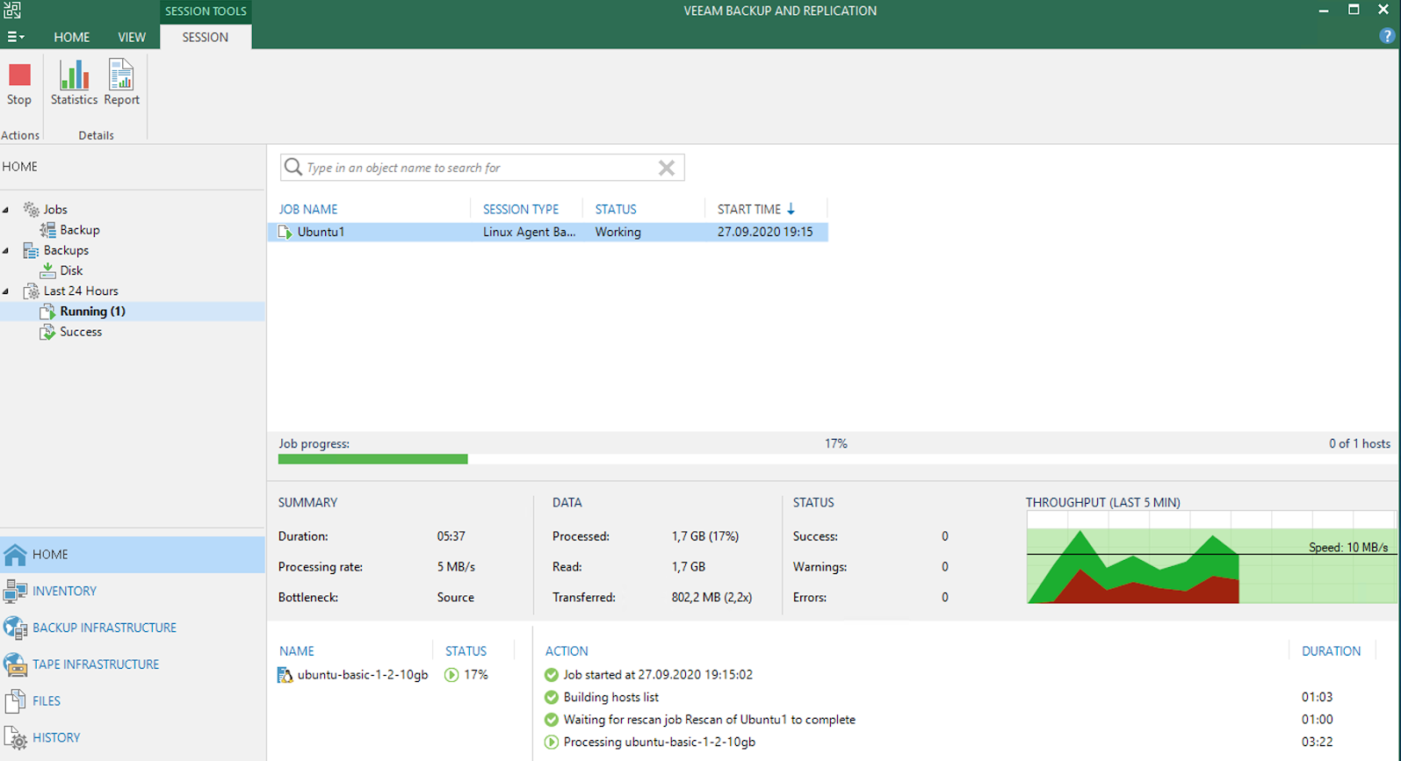Click the Backup job icon in tree

pyautogui.click(x=47, y=230)
